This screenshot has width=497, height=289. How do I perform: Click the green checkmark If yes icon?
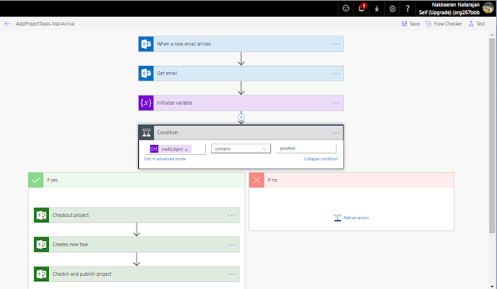click(x=36, y=180)
